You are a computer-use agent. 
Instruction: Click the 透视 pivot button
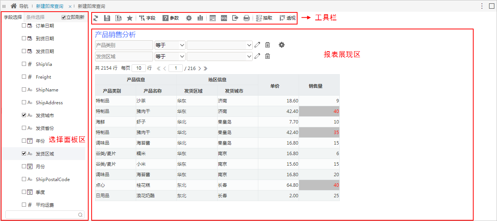288,18
